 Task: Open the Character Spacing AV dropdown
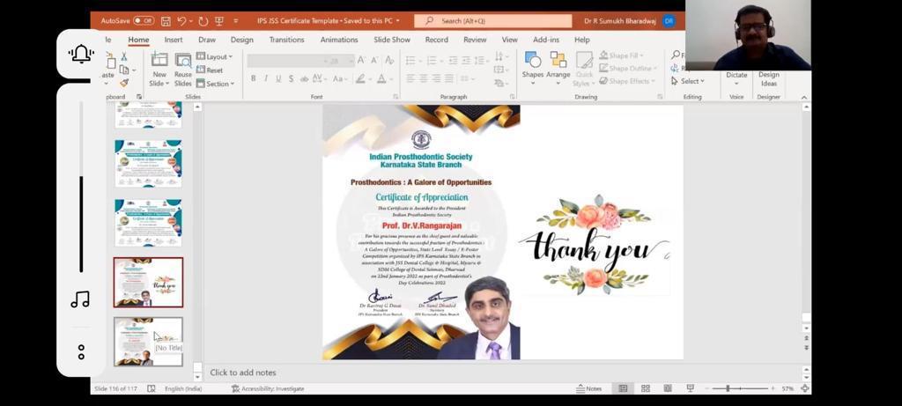click(x=319, y=78)
